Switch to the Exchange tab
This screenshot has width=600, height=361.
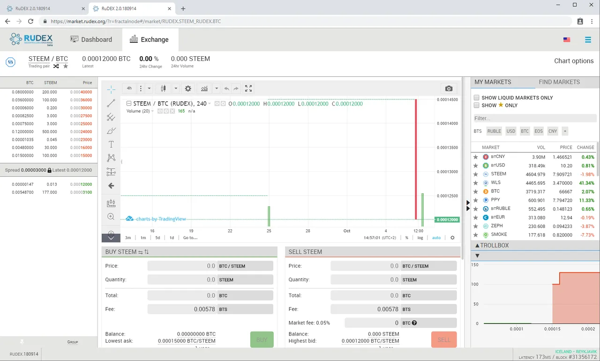tap(149, 39)
